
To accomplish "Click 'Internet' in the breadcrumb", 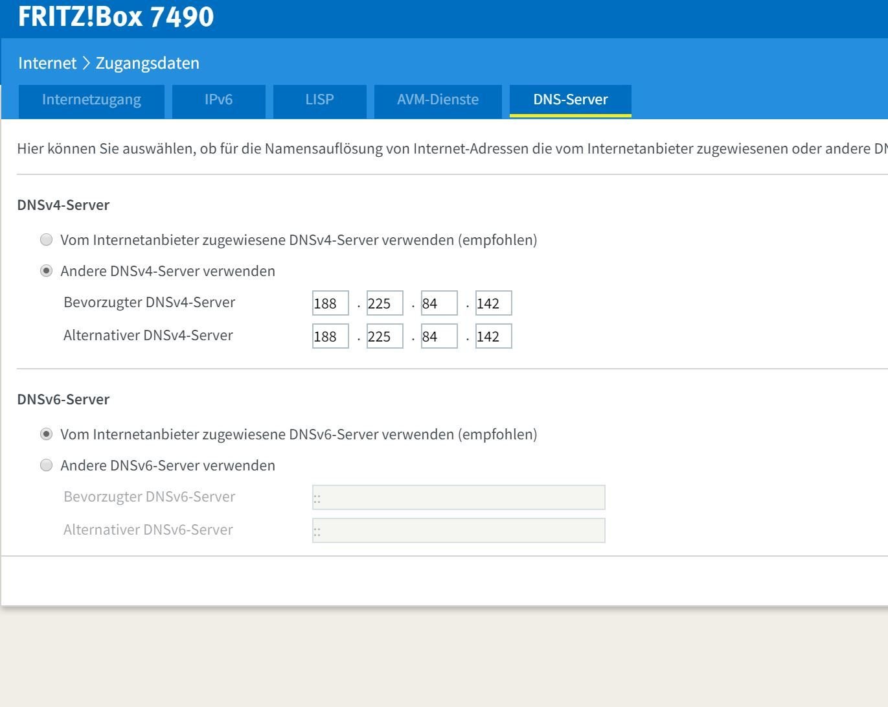I will coord(47,63).
